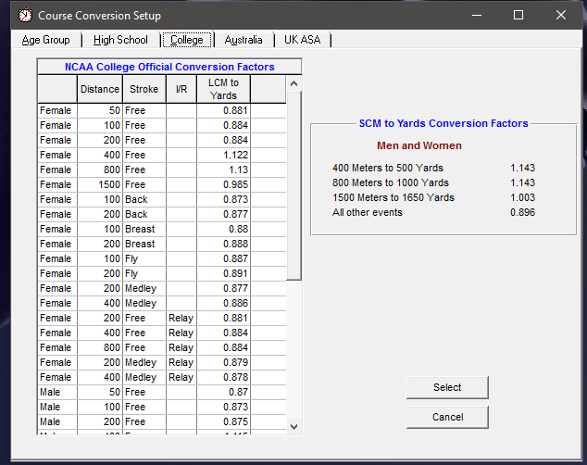587x465 pixels.
Task: Select factor 0.888 for Female 200 Breast
Action: pyautogui.click(x=223, y=244)
